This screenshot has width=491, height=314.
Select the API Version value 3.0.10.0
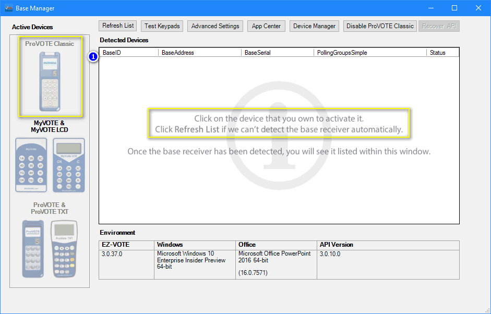click(x=330, y=254)
